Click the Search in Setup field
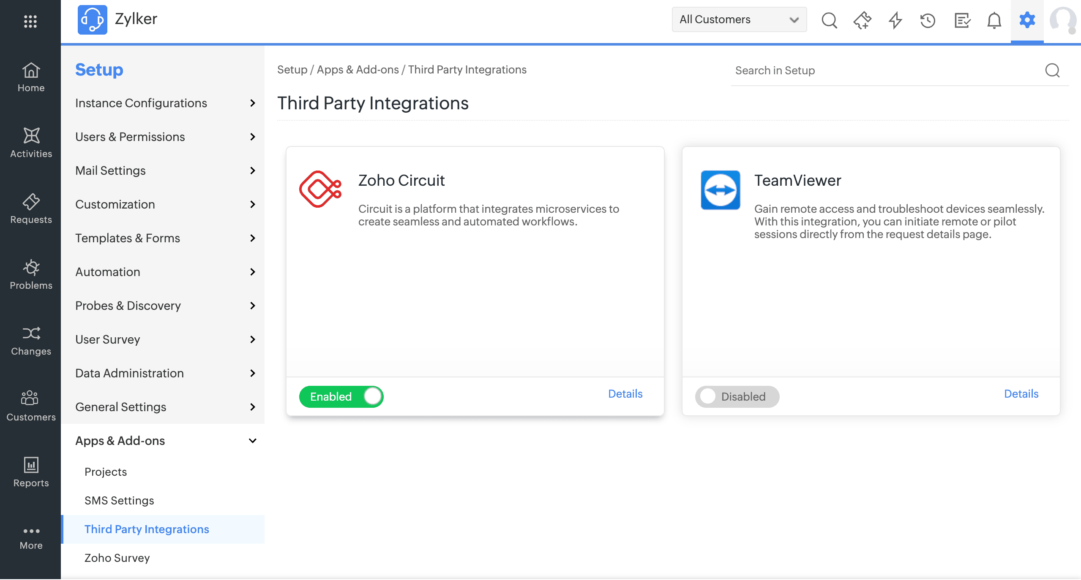 [x=887, y=70]
